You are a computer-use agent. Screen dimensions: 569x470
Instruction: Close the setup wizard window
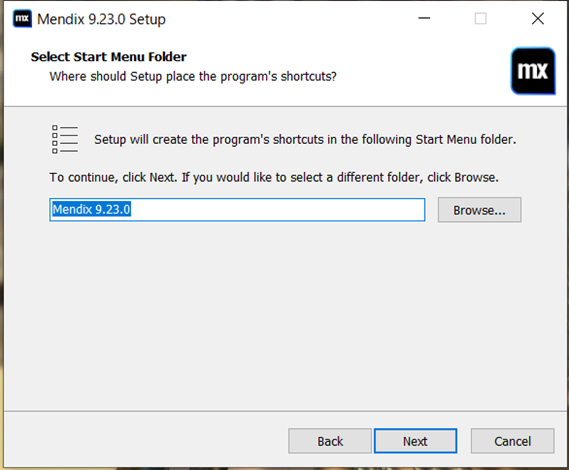pyautogui.click(x=537, y=19)
